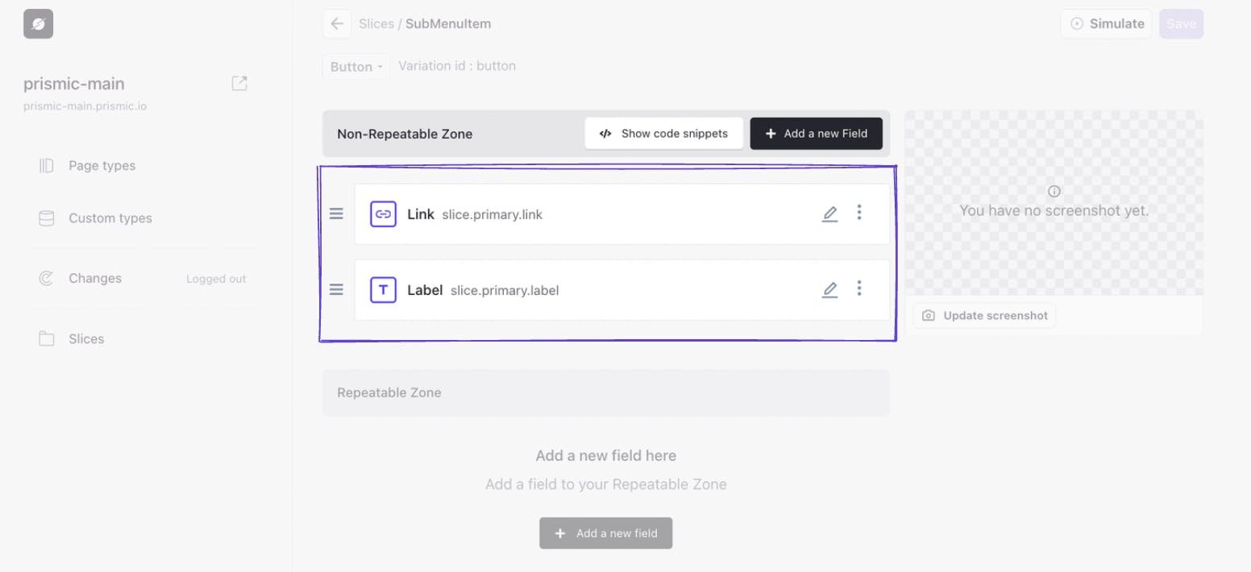Edit the Label field pencil icon
This screenshot has height=572, width=1251.
point(829,289)
